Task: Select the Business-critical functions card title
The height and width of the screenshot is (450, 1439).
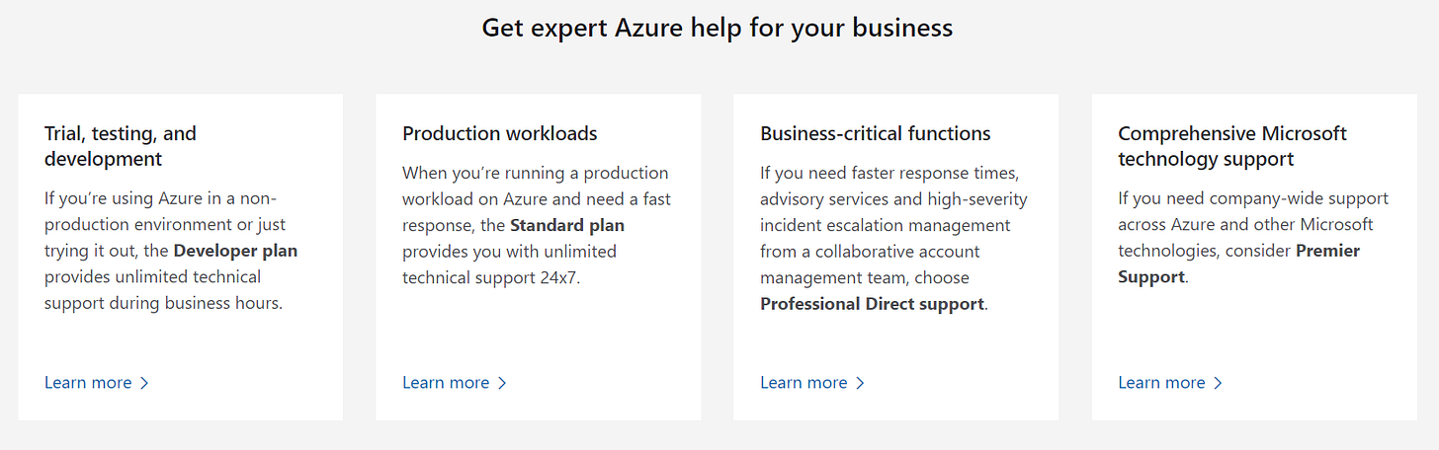Action: 876,133
